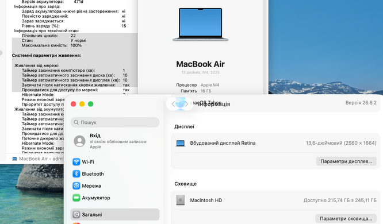Select Wi-Fi in the sidebar
Screen dimensions: 383x224
pos(115,162)
